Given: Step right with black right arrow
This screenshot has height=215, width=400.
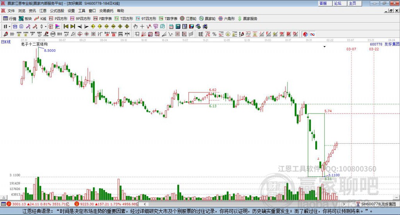Looking at the screenshot, I should (86, 27).
